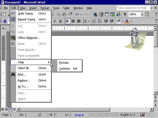Toggle Align Left paragraph alignment
Viewport: 158px width, 118px height.
[x=67, y=21]
